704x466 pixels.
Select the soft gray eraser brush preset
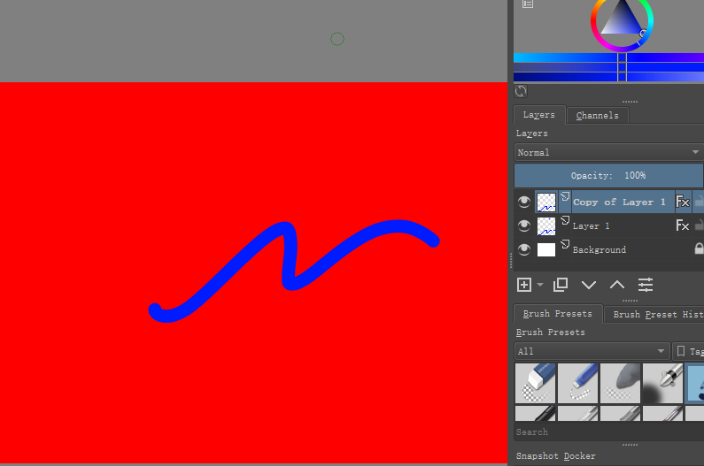[620, 383]
